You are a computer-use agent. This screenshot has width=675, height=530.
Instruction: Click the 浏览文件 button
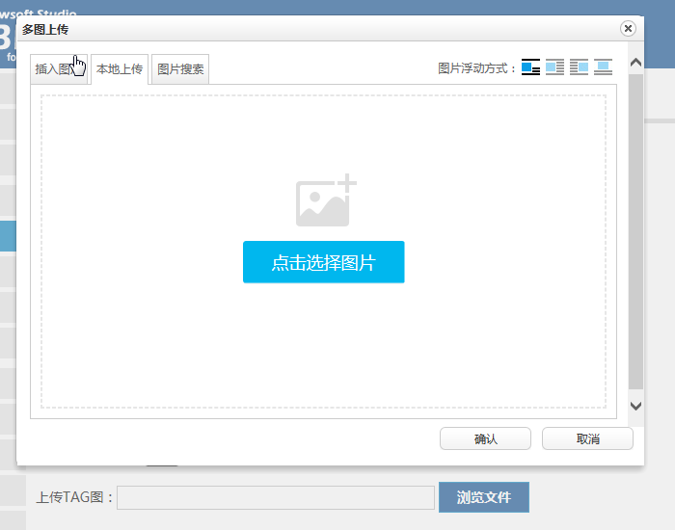pos(484,497)
